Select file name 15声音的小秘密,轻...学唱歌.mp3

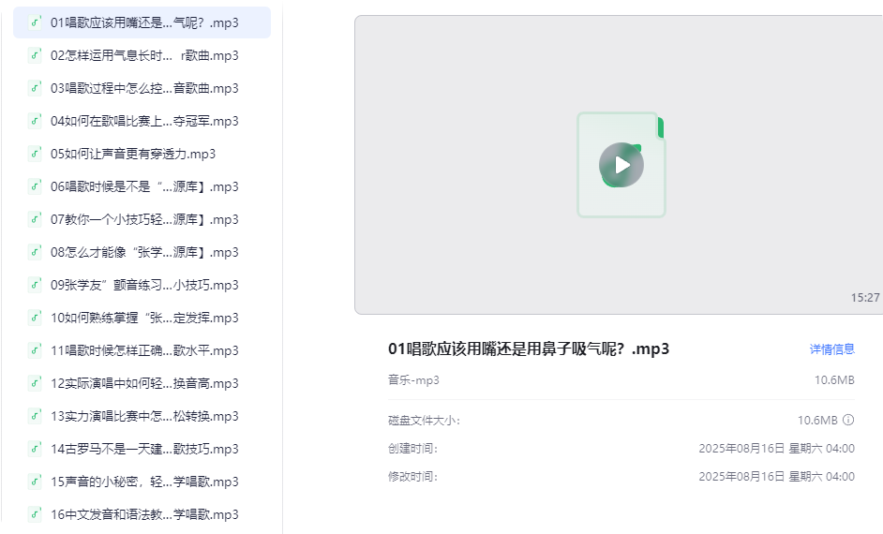point(144,482)
